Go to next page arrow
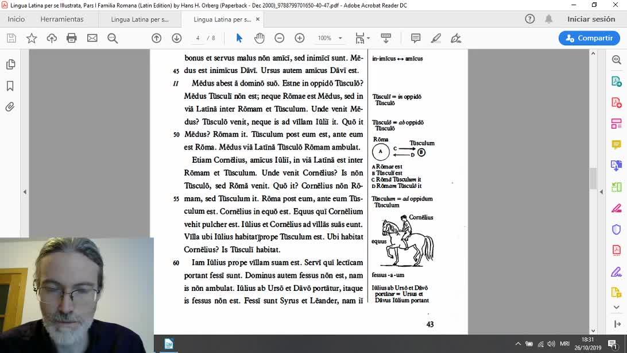 point(177,38)
